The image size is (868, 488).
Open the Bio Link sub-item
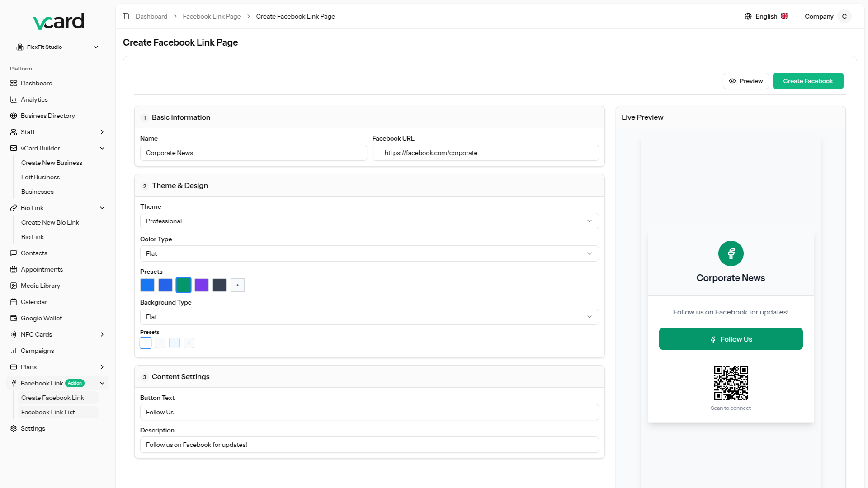(x=33, y=237)
